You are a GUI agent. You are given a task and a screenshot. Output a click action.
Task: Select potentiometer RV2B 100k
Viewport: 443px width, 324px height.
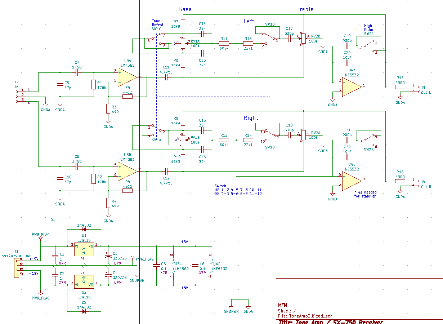pos(303,38)
